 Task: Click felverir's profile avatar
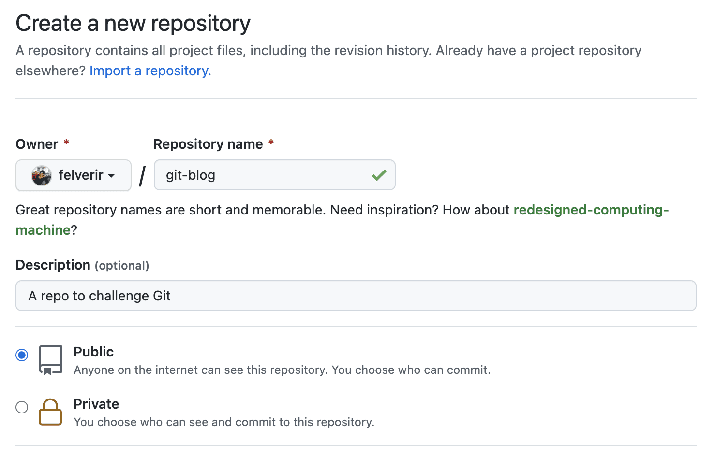(43, 175)
